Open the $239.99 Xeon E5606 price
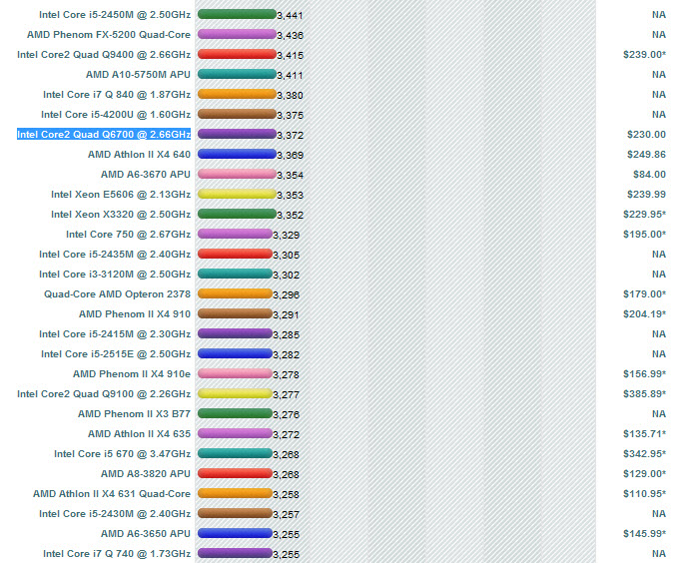Screen dimensions: 685x563 coord(647,195)
